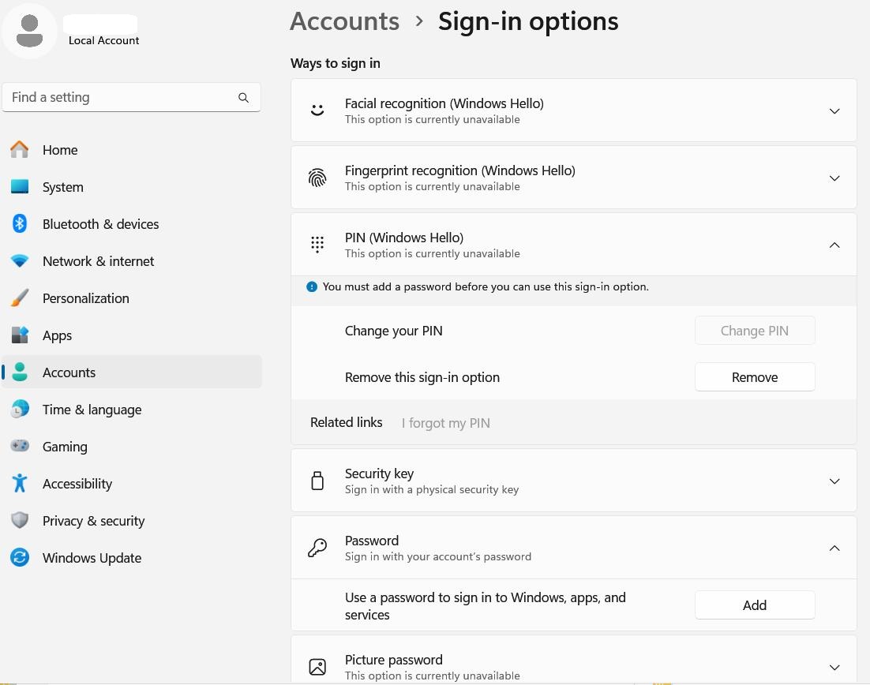Click the search magnifier icon
Image resolution: width=870 pixels, height=685 pixels.
243,98
